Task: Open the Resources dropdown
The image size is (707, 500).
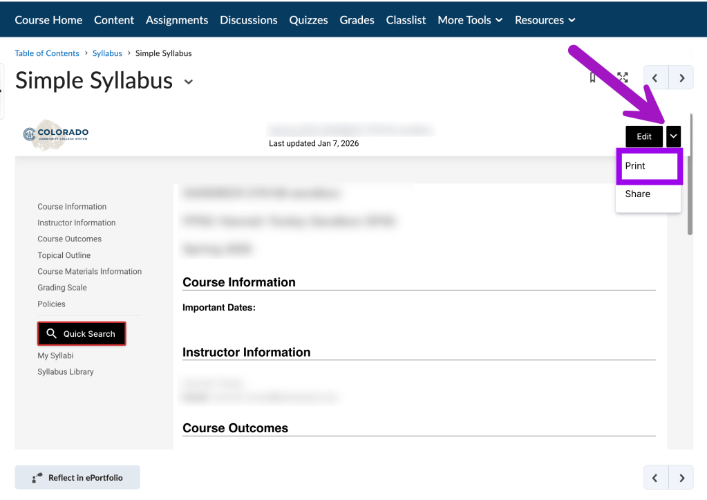Action: click(545, 19)
